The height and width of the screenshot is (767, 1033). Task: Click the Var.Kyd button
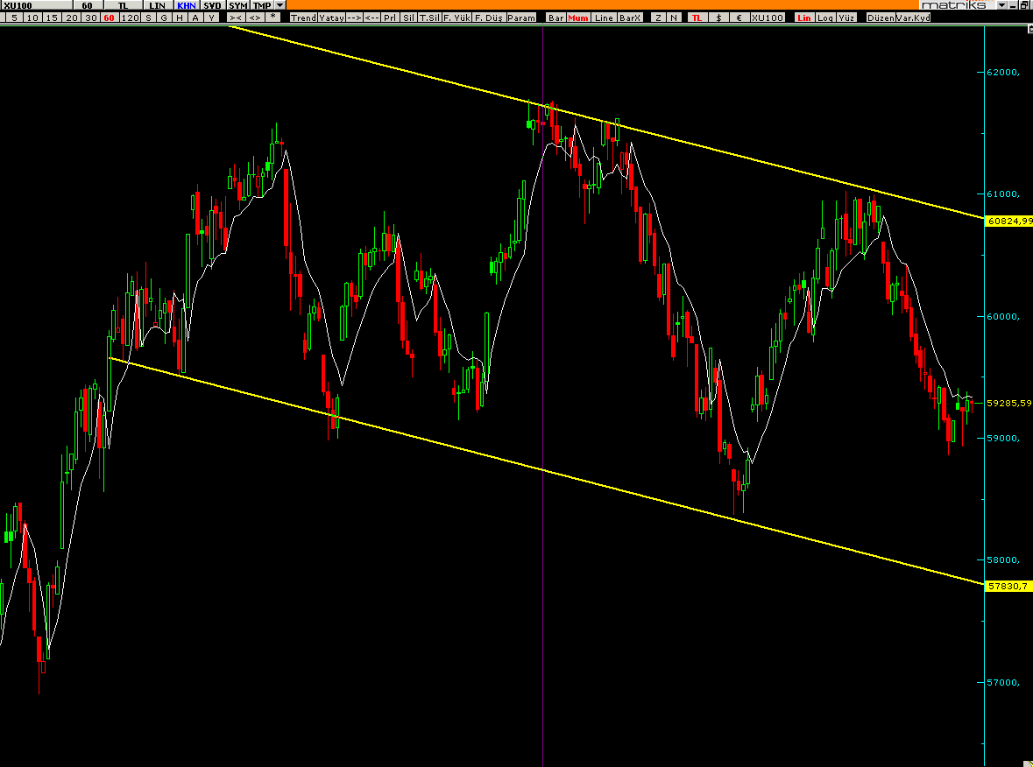[911, 18]
